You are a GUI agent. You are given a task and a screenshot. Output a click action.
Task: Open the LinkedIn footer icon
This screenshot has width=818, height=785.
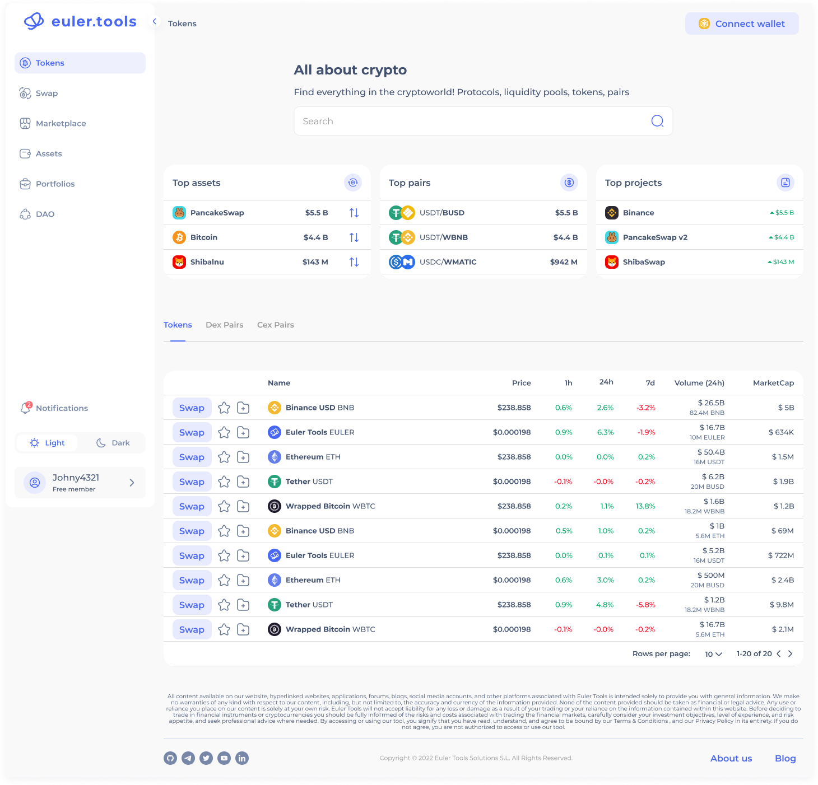point(242,758)
